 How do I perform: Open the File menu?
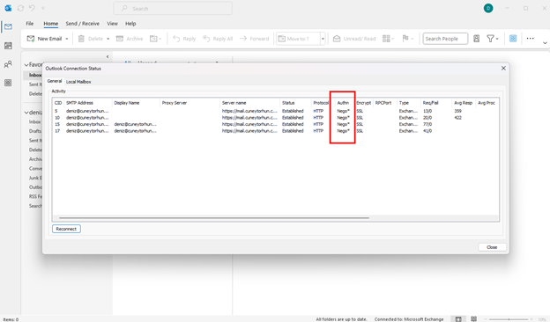point(30,24)
